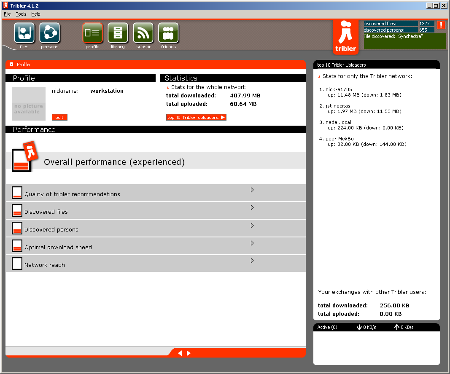The width and height of the screenshot is (450, 374).
Task: Click the edit profile button
Action: pyautogui.click(x=59, y=117)
